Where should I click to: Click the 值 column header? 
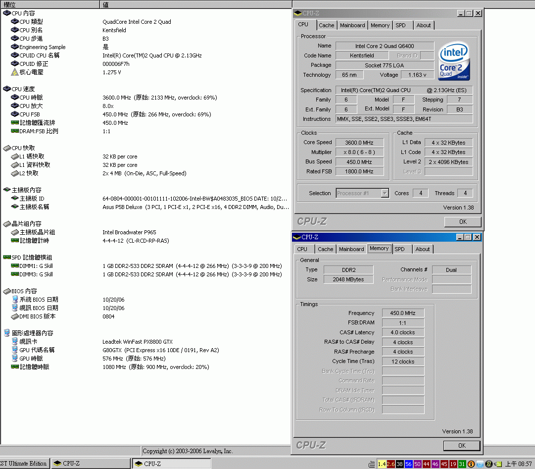coord(196,4)
